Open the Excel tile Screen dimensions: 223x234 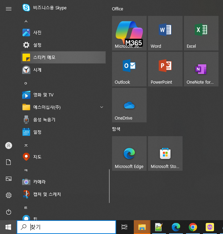coord(201,33)
